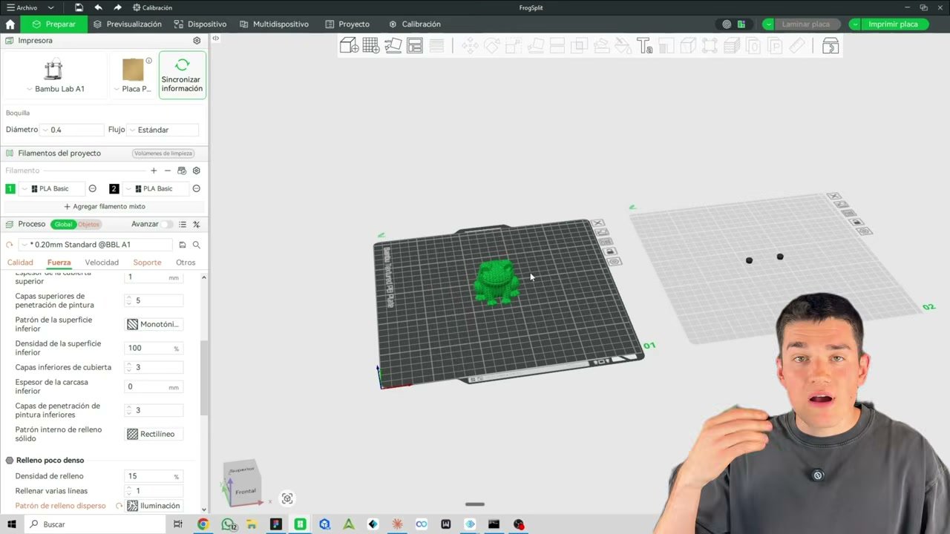Screen dimensions: 950x534
Task: Open printer settings gear icon
Action: coord(197,41)
